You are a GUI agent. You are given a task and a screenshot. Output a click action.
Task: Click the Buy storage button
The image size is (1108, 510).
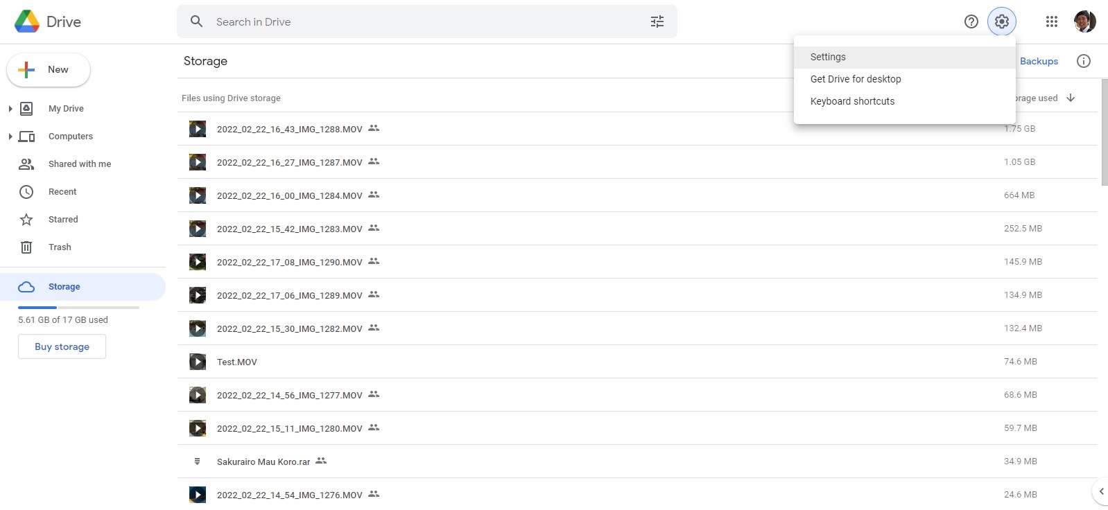pos(62,346)
